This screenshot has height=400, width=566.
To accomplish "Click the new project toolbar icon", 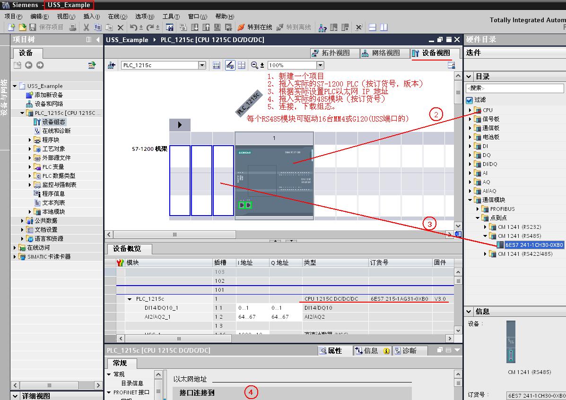I will tap(11, 27).
